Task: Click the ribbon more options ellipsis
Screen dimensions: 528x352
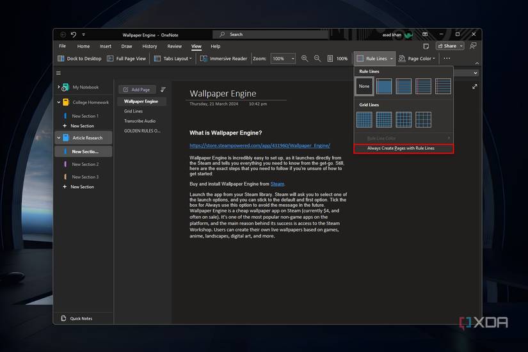Action: tap(447, 59)
